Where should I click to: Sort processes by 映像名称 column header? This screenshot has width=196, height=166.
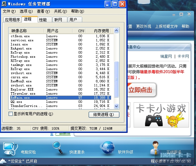tap(26, 31)
